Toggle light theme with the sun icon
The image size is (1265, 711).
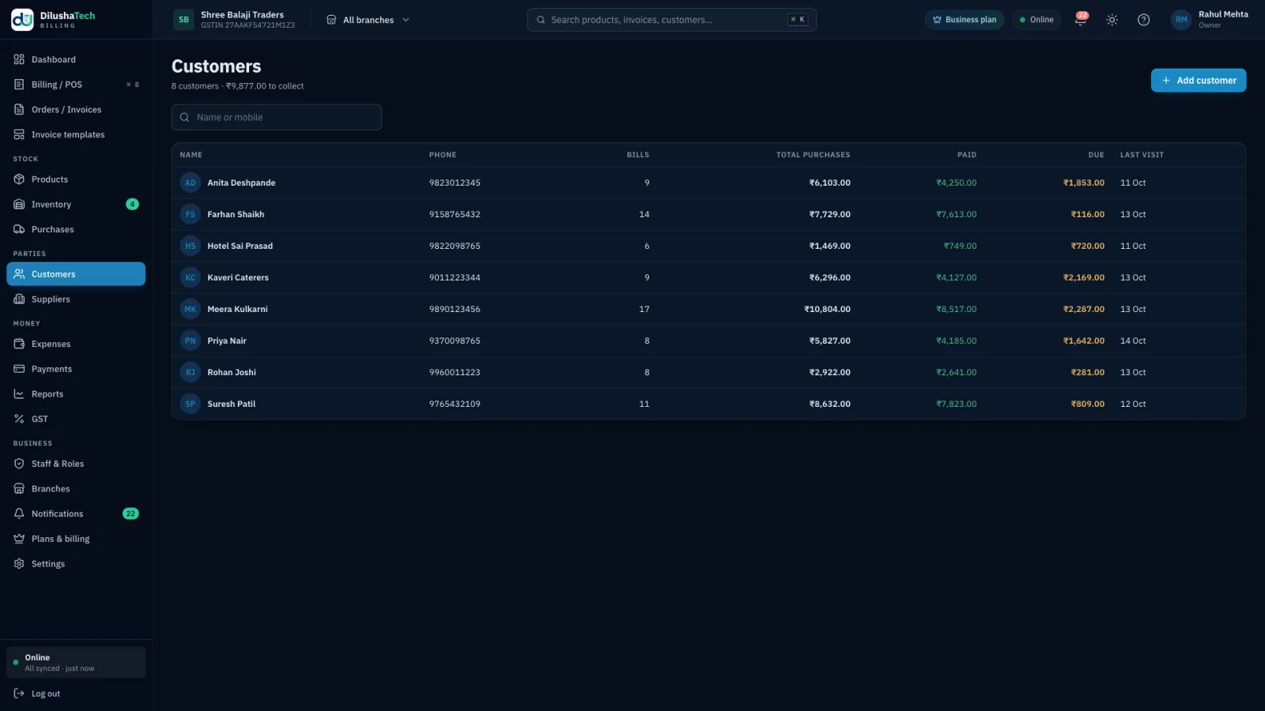[1112, 20]
